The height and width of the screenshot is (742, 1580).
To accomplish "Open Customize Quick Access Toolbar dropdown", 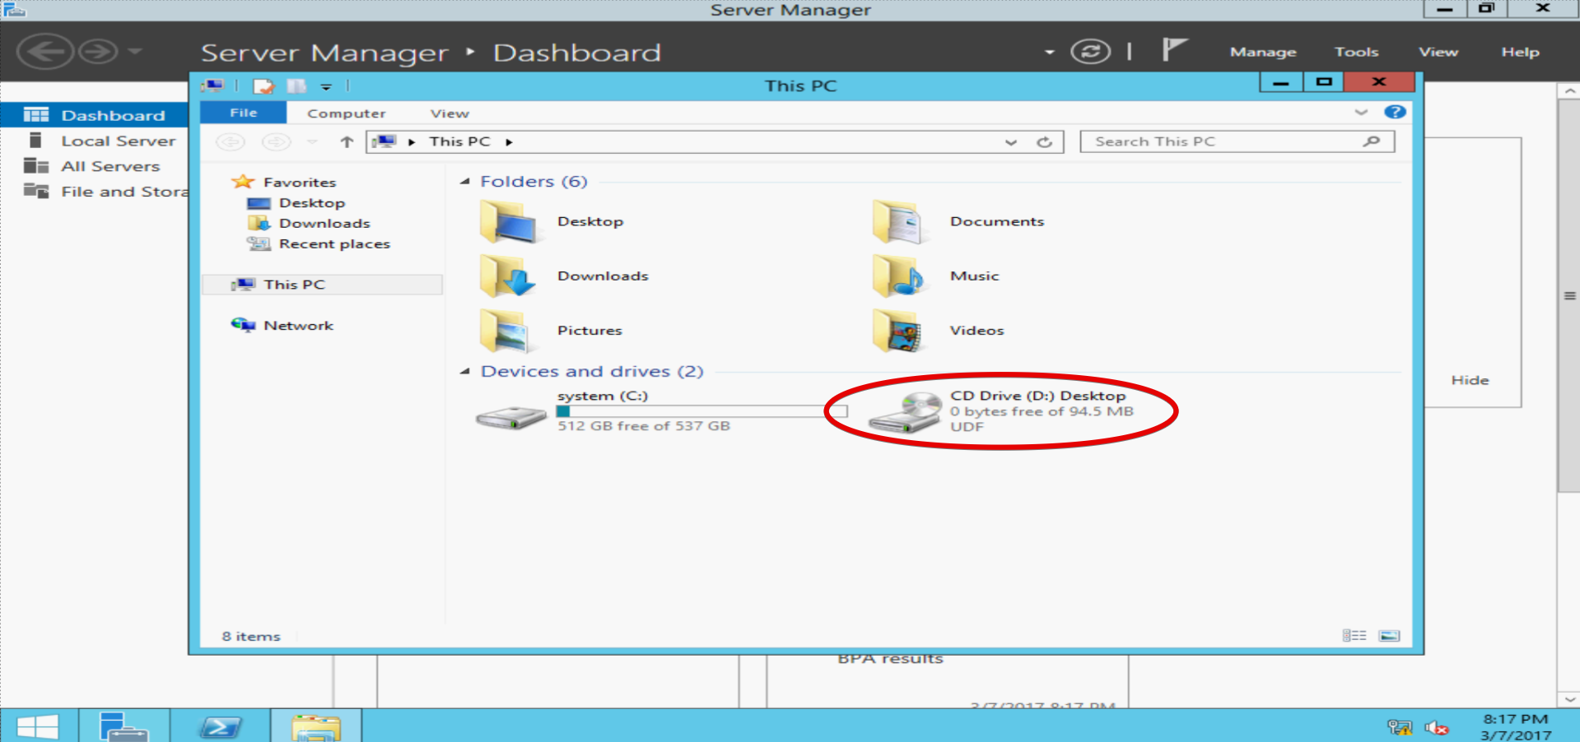I will click(326, 86).
